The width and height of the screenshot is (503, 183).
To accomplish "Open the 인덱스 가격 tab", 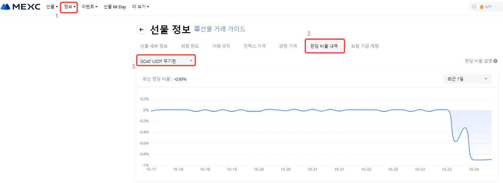I will tap(255, 46).
